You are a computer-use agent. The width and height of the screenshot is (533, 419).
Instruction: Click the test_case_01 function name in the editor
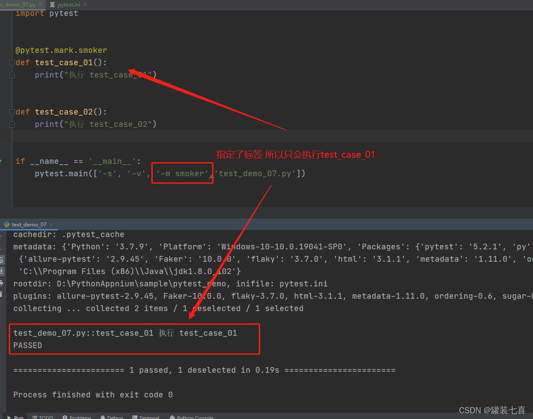(x=64, y=63)
